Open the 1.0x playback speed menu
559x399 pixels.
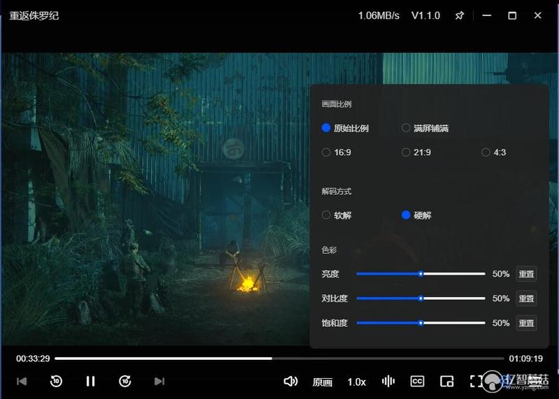[356, 382]
